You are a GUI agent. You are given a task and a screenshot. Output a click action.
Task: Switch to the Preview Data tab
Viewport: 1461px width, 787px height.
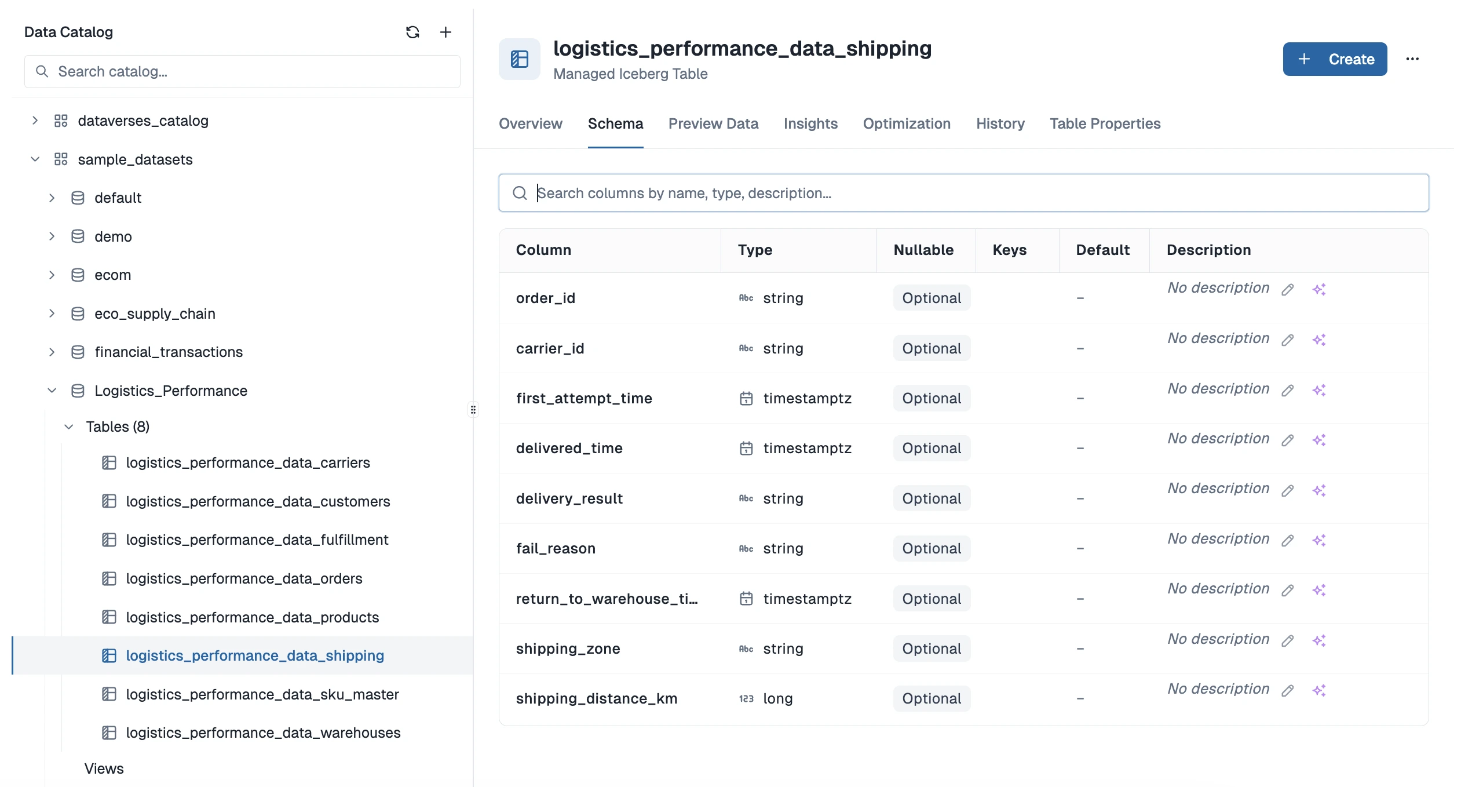(x=713, y=123)
